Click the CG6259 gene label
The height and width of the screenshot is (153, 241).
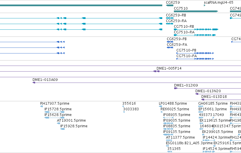[x=173, y=3]
